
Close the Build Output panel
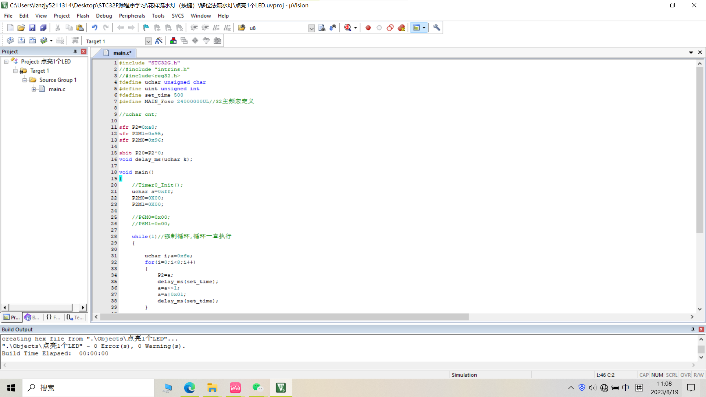point(701,329)
